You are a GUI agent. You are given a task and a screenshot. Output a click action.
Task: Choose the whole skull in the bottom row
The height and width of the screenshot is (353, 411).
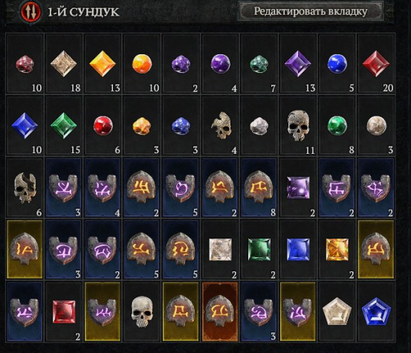[x=142, y=311]
